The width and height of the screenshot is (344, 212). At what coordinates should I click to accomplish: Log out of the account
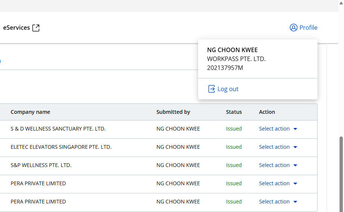tap(228, 89)
